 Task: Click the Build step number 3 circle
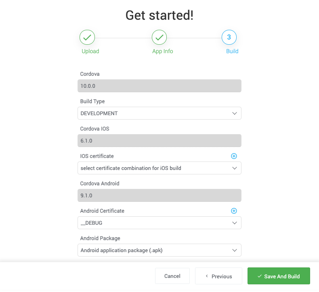pyautogui.click(x=229, y=37)
